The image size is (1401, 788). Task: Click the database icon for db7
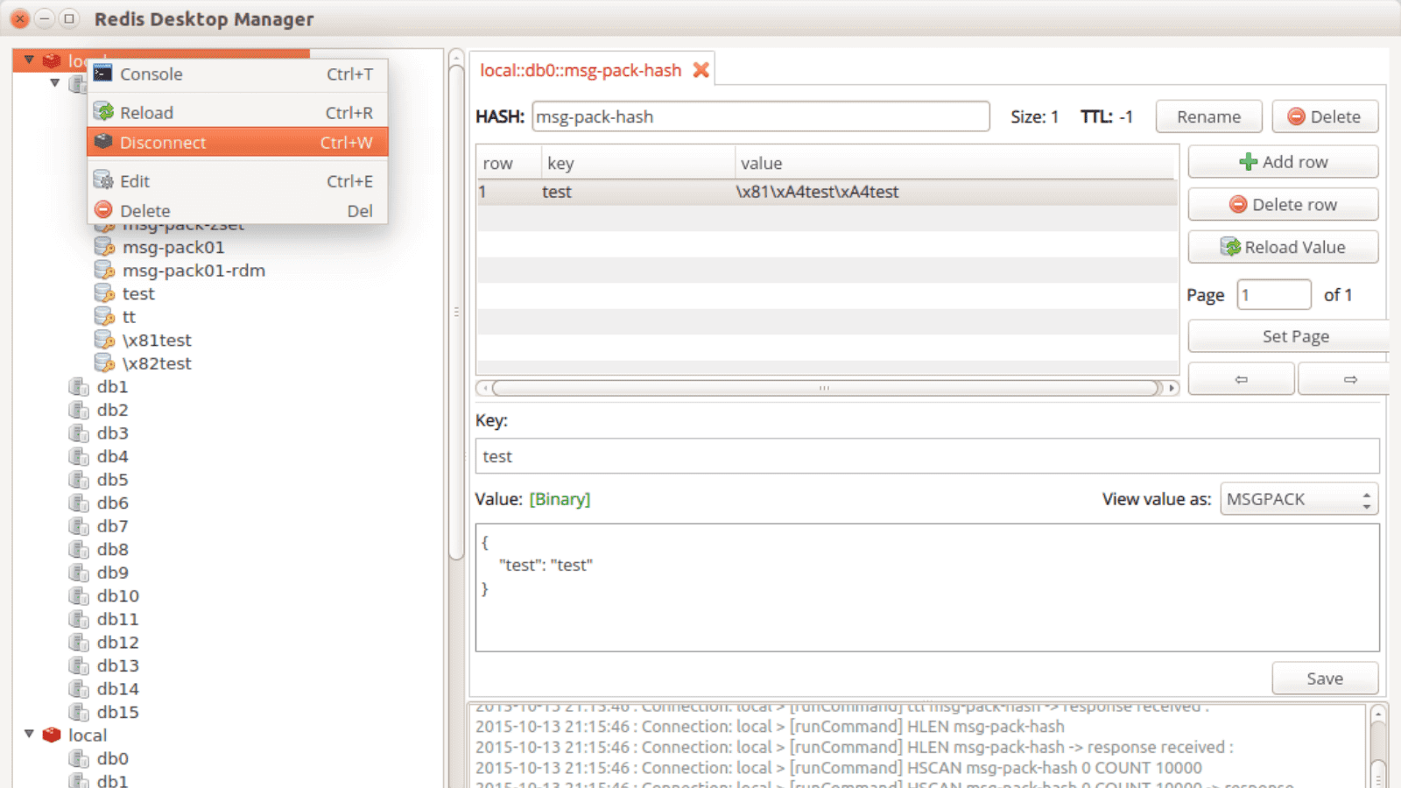79,526
